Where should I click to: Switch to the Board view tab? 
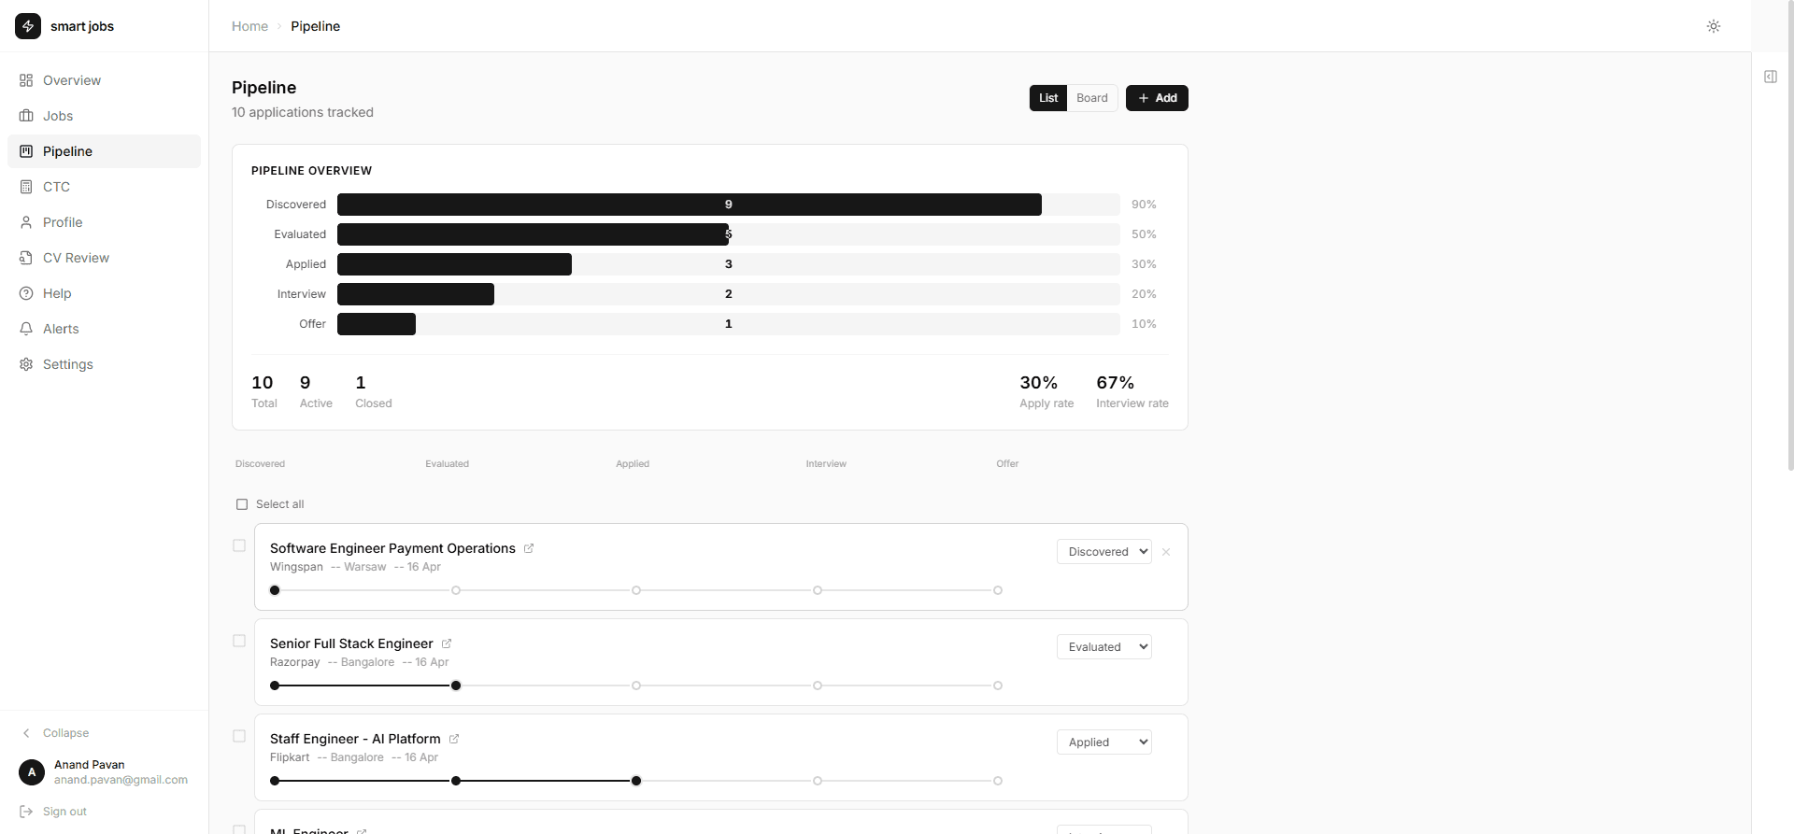coord(1091,98)
